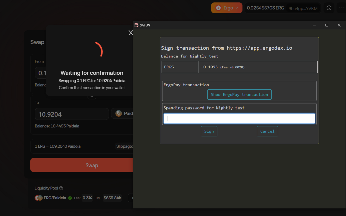Click the SAFEW window app icon
Image resolution: width=346 pixels, height=216 pixels.
(x=136, y=25)
